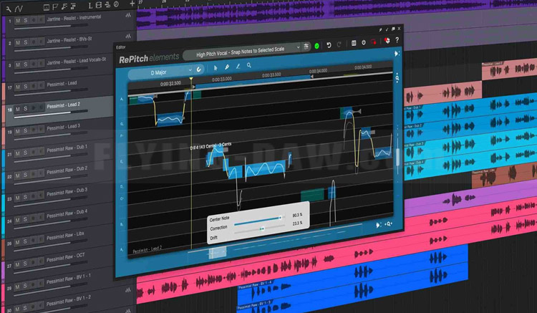
Task: Adjust the slider showing 23.3 %
Action: click(259, 228)
